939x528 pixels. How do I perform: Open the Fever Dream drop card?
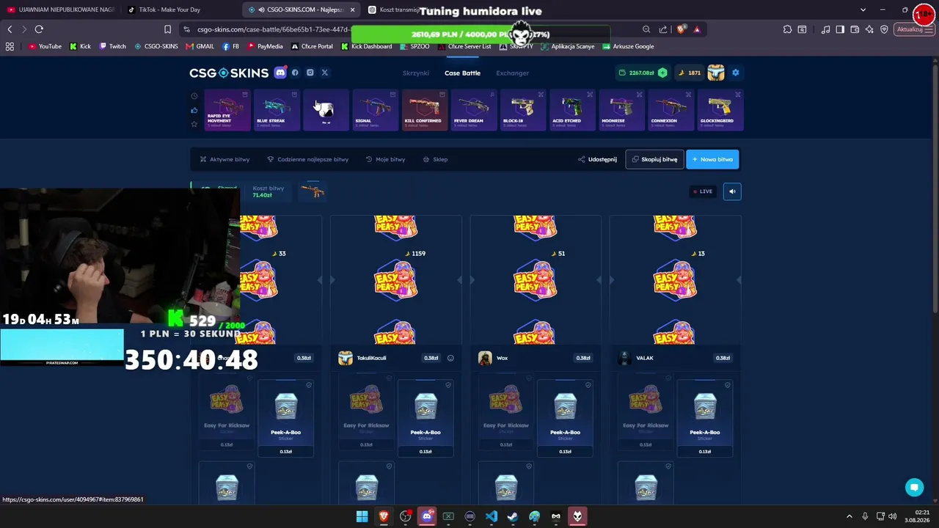[473, 110]
